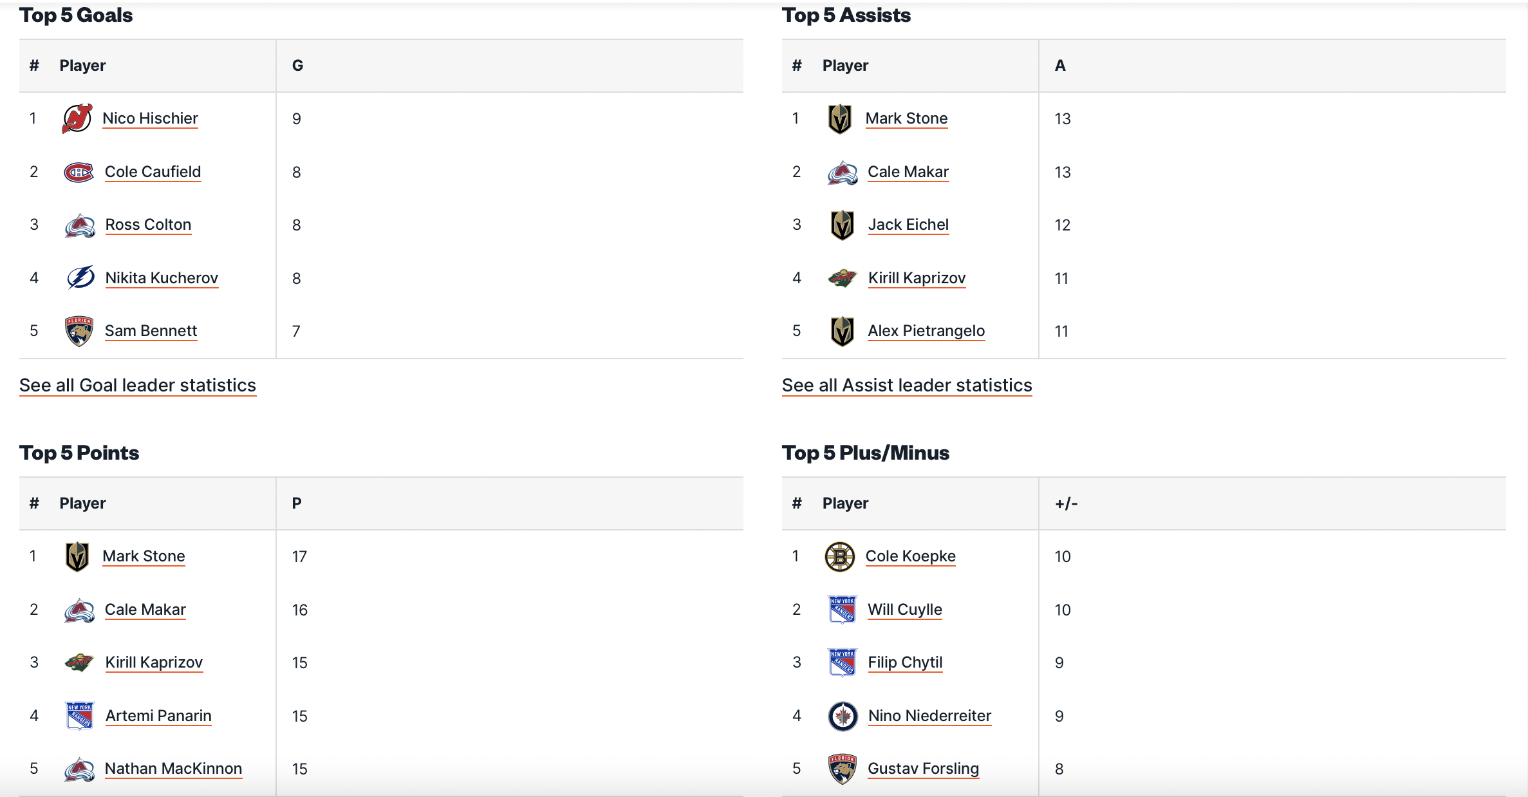Screen dimensions: 1528x797
Task: Open Cale Makar link in Top 5 Assists
Action: 908,172
